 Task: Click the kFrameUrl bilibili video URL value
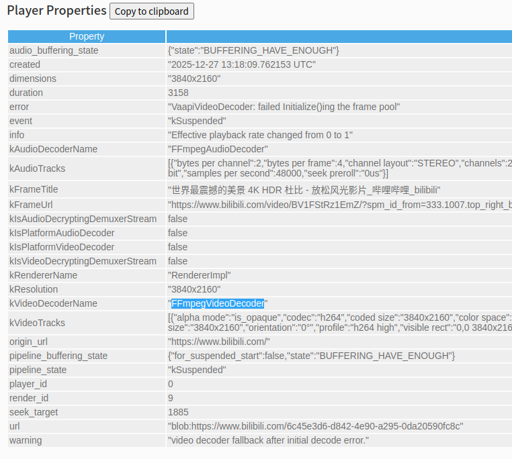click(339, 205)
